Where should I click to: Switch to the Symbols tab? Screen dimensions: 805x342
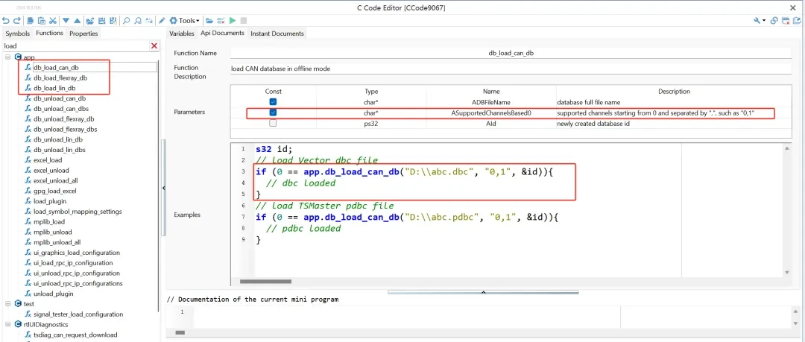[x=17, y=34]
